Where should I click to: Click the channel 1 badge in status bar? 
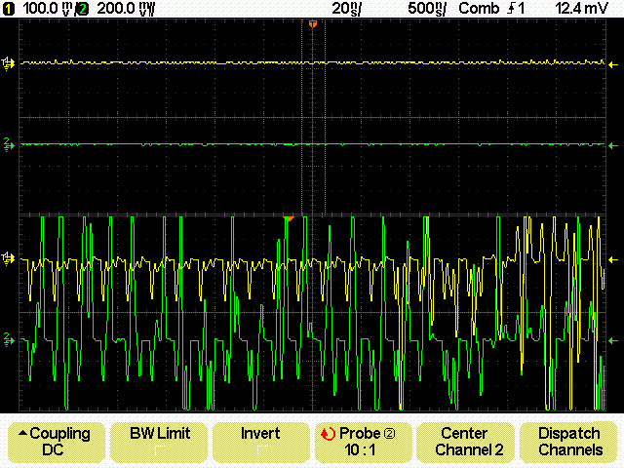[8, 9]
